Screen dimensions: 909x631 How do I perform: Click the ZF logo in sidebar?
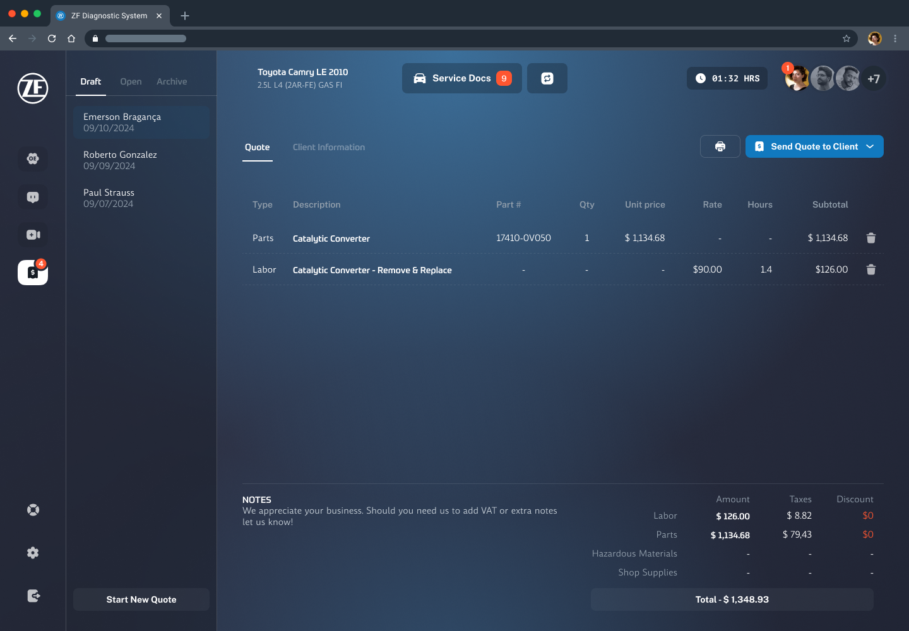(x=33, y=88)
